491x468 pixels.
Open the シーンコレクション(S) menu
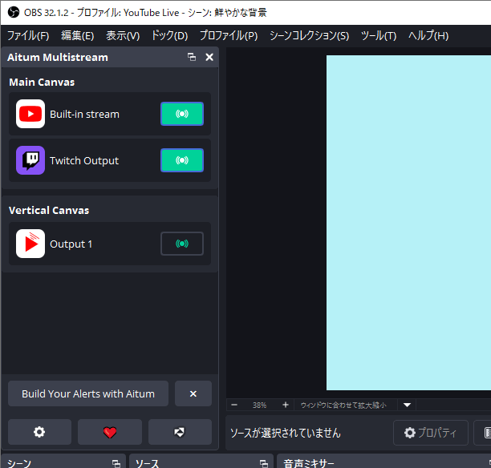tap(309, 36)
